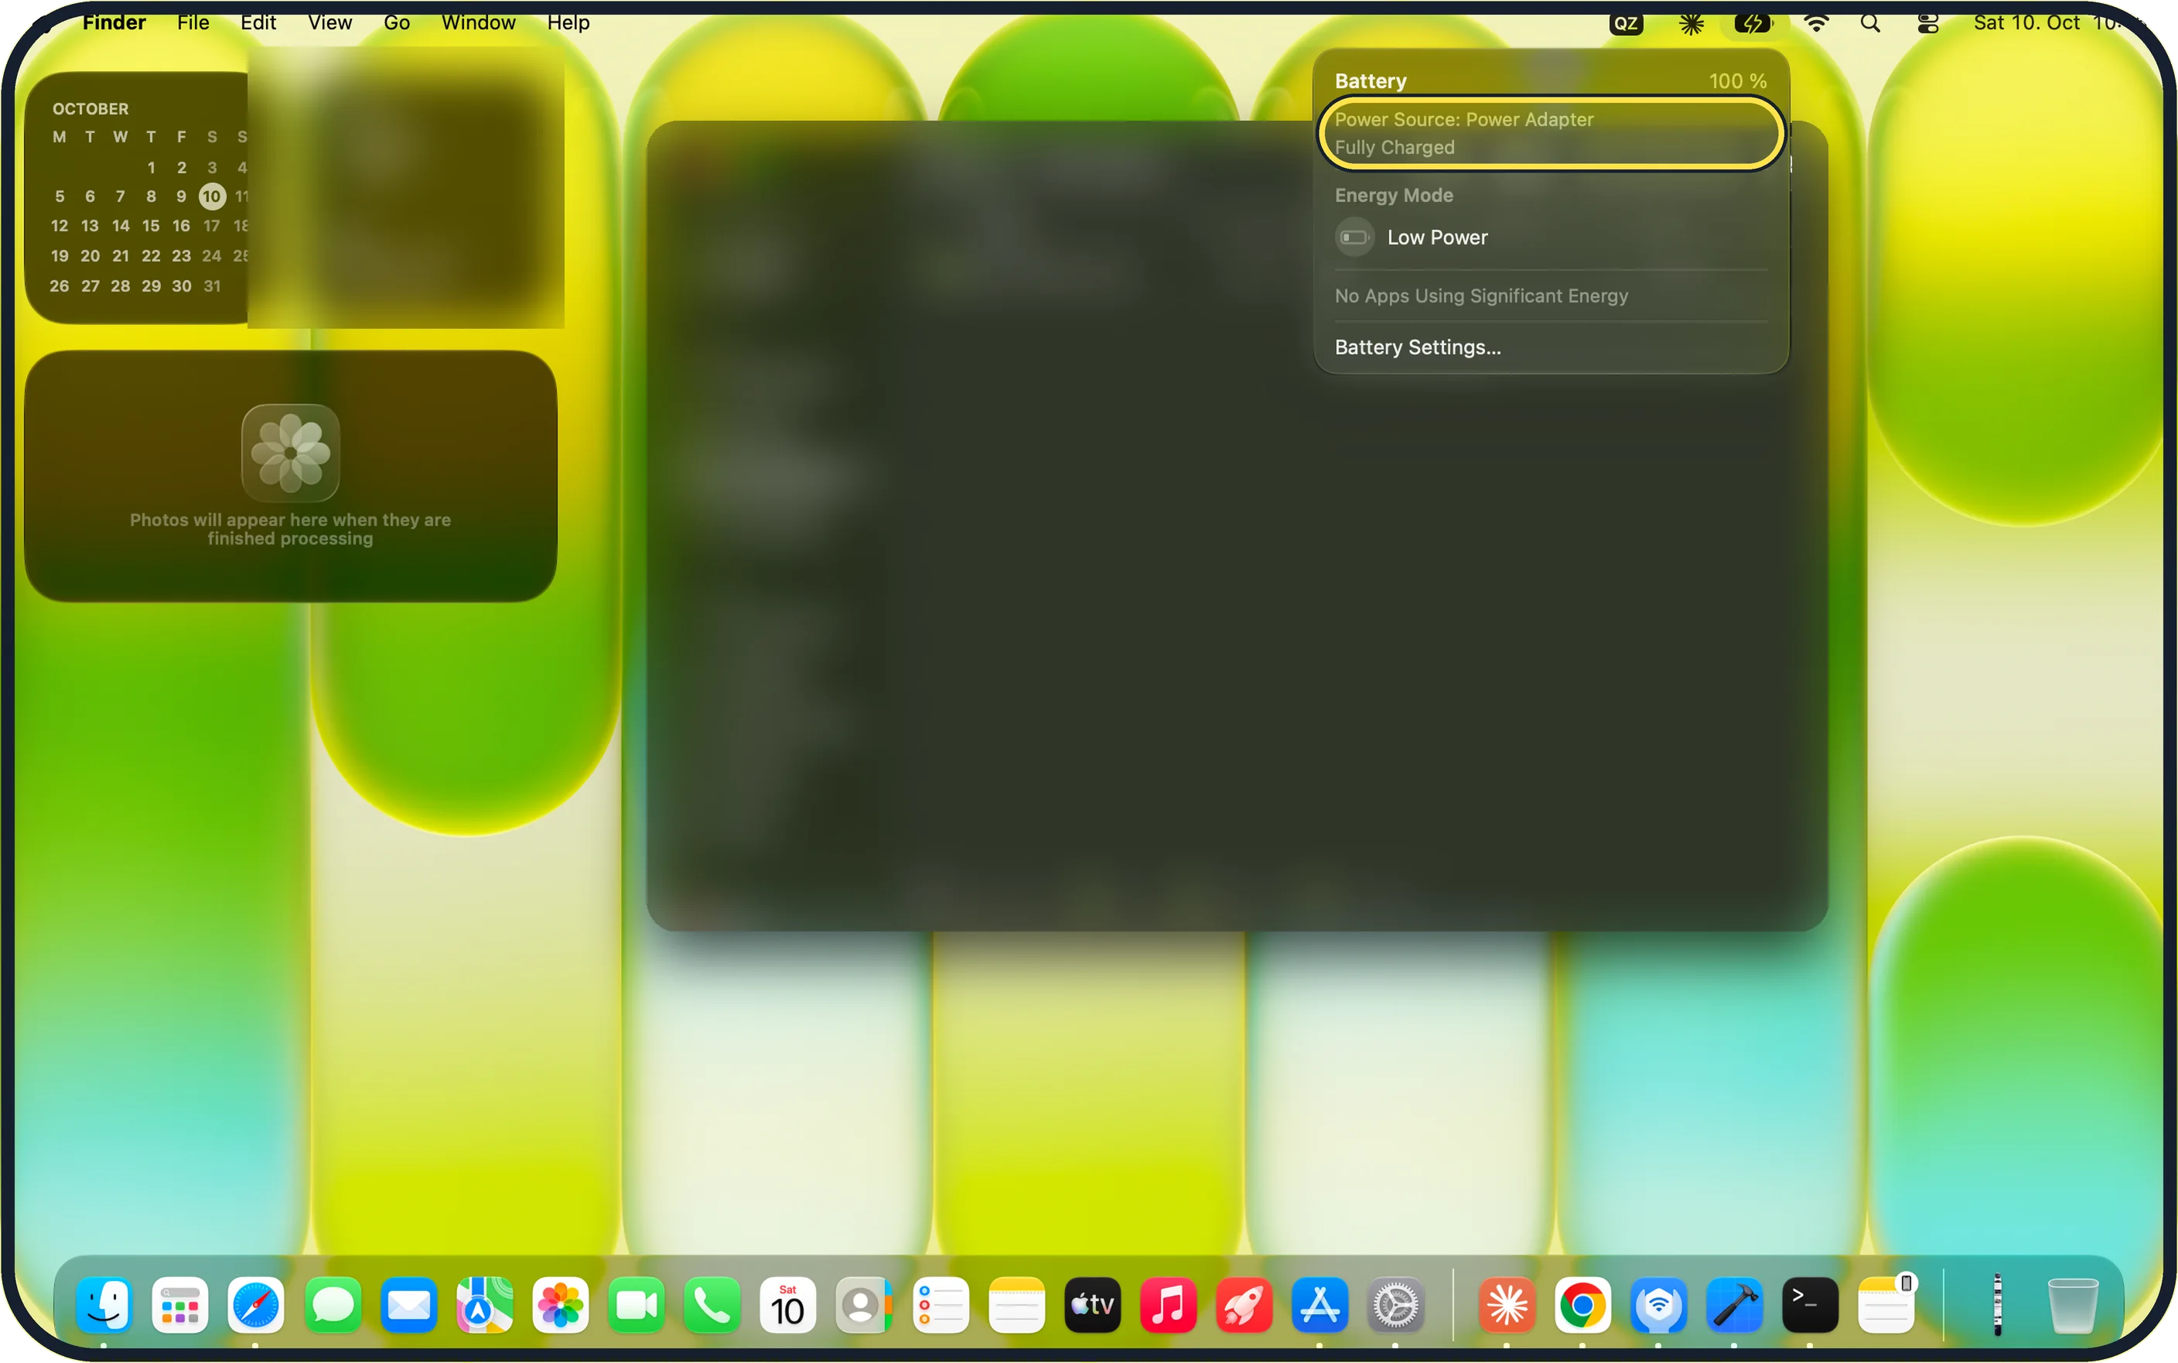
Task: Open the Mail app in the Dock
Action: pyautogui.click(x=408, y=1304)
